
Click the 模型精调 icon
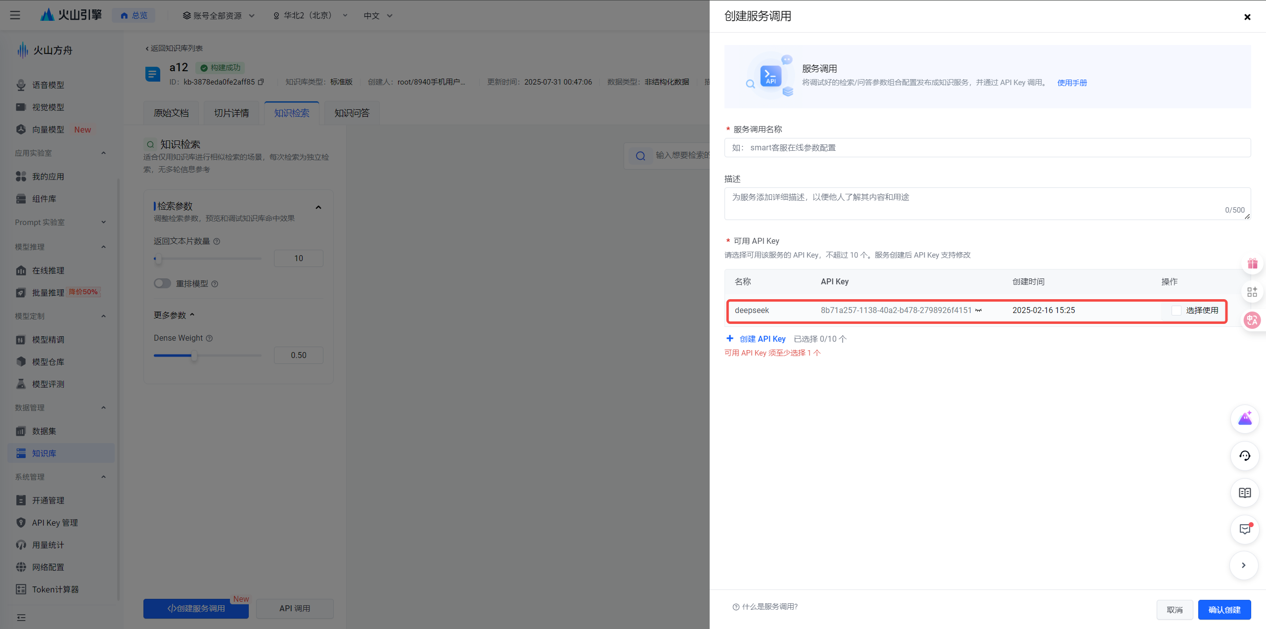(21, 340)
